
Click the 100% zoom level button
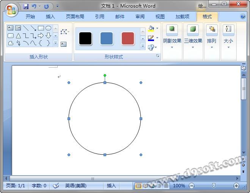point(179,186)
